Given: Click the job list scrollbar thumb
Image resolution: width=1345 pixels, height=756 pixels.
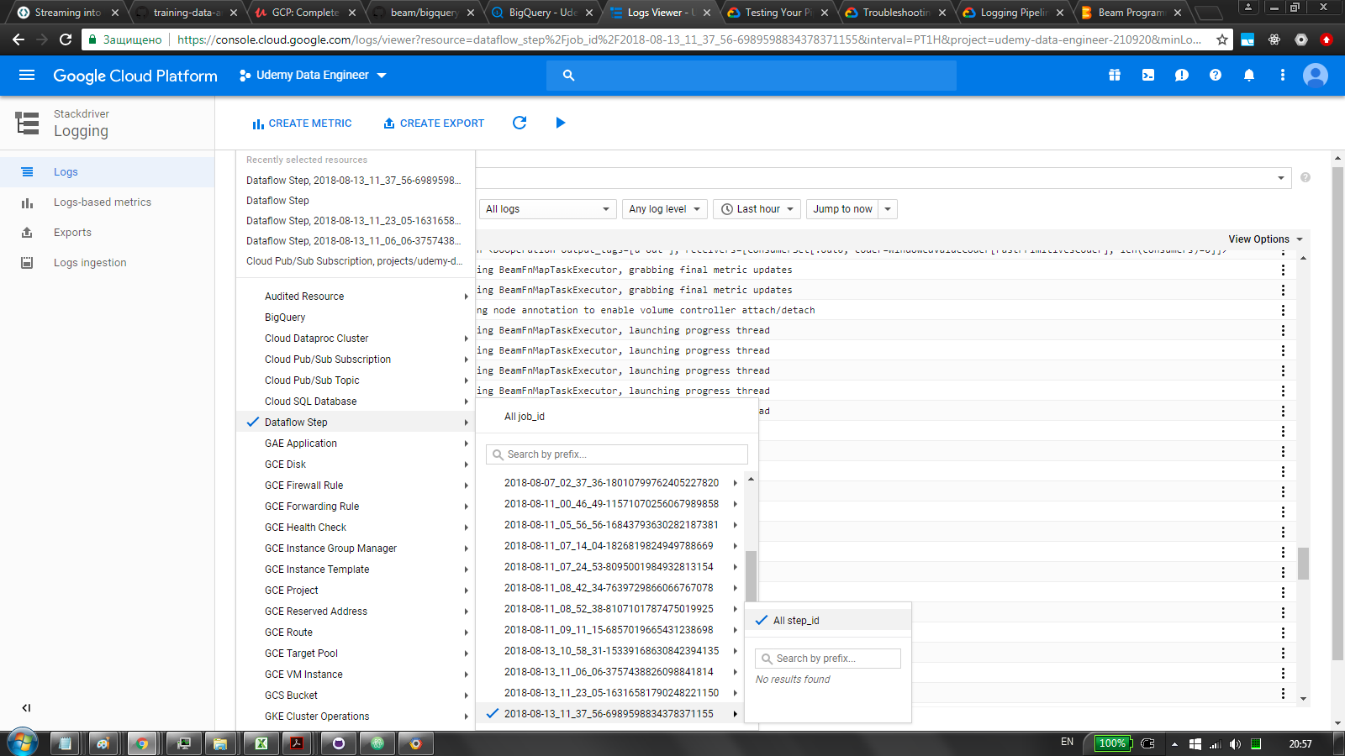Looking at the screenshot, I should pos(751,576).
